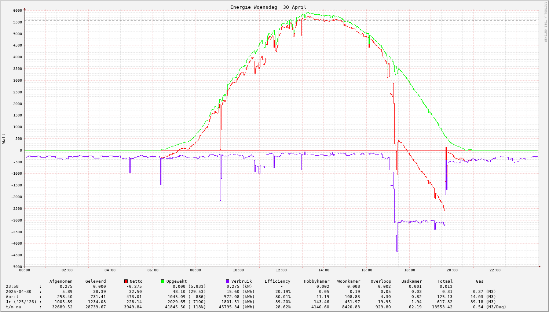Click the red Netto legend swatch
Image resolution: width=549 pixels, height=312 pixels.
(x=126, y=281)
